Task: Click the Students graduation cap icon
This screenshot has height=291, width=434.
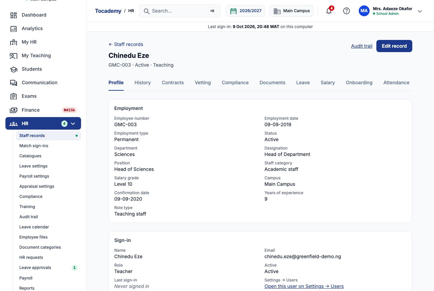Action: (14, 69)
